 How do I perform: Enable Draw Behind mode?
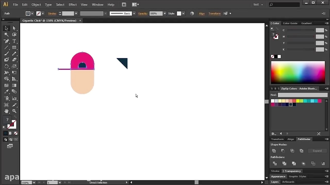tap(11, 140)
